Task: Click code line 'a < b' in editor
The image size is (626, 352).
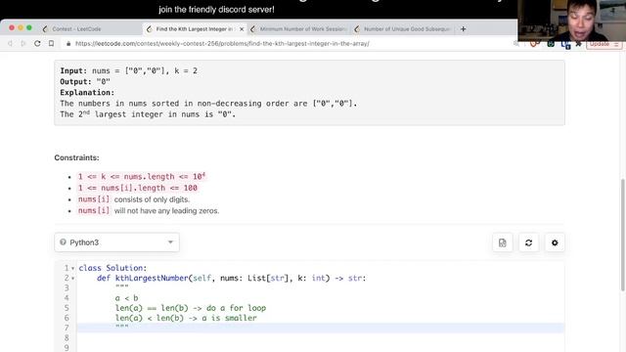Action: coord(126,297)
